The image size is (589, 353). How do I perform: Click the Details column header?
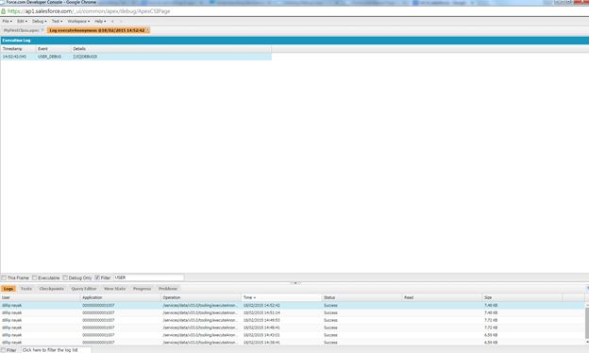pyautogui.click(x=171, y=49)
